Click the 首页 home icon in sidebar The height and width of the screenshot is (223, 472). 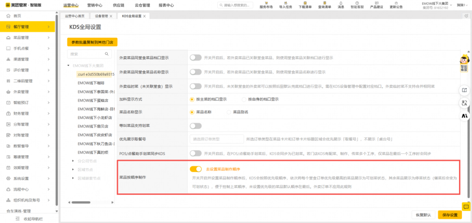point(8,16)
